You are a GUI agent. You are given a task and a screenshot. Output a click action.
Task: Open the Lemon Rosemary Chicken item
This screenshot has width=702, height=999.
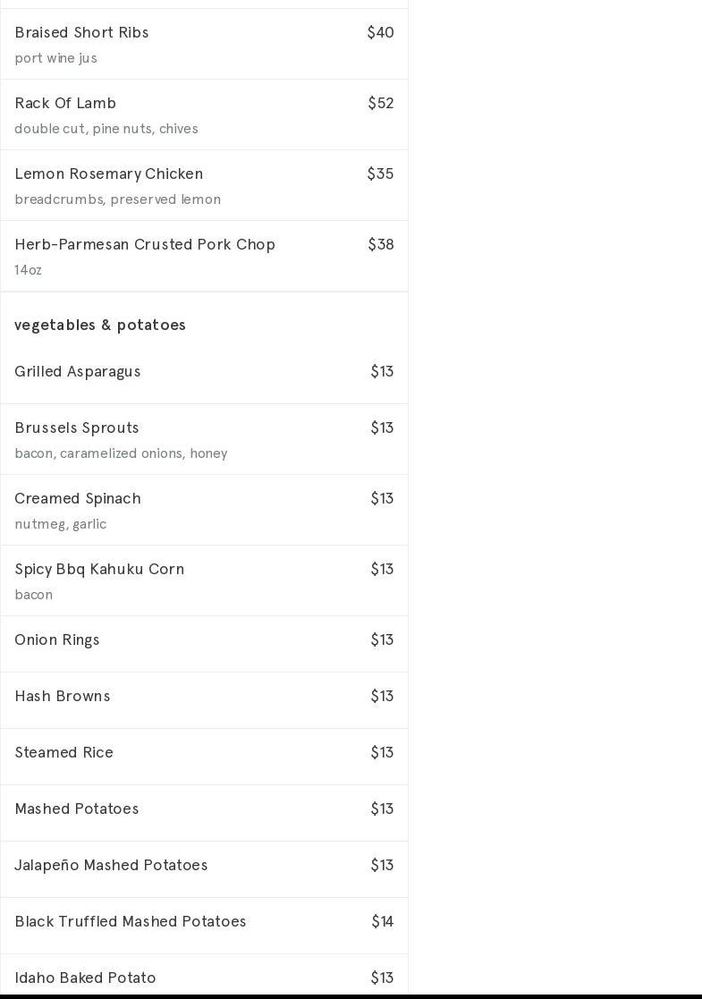pyautogui.click(x=108, y=174)
